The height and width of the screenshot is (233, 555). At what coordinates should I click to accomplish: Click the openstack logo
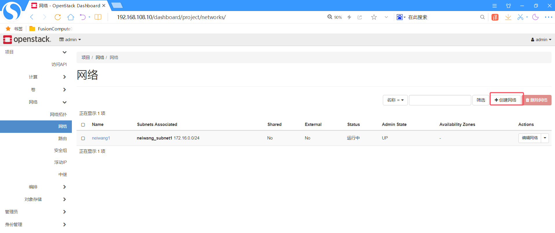point(27,39)
